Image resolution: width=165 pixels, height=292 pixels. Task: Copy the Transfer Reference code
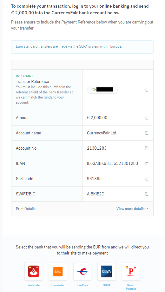click(147, 90)
